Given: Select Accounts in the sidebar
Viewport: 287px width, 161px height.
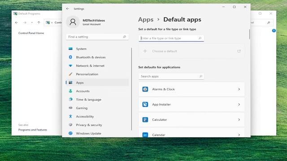Looking at the screenshot, I should (97, 91).
